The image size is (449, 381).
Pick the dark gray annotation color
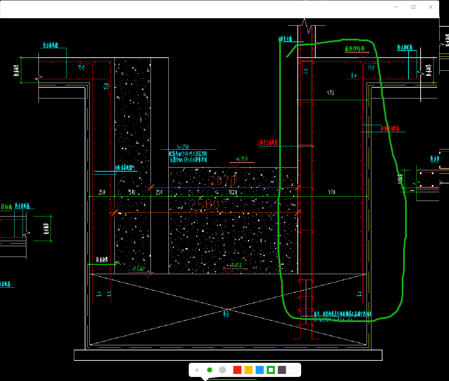coord(282,370)
